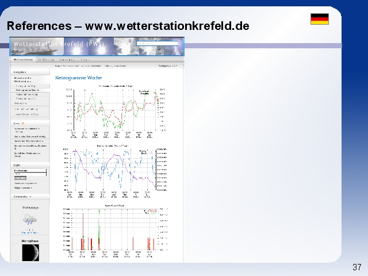Viewport: 368px width, 276px height.
Task: Collapse the Community sidebar section
Action: coord(30,197)
